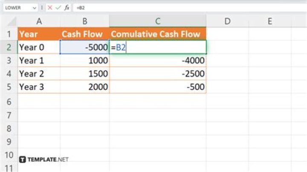Select all cells via corner triangle

click(x=12, y=21)
